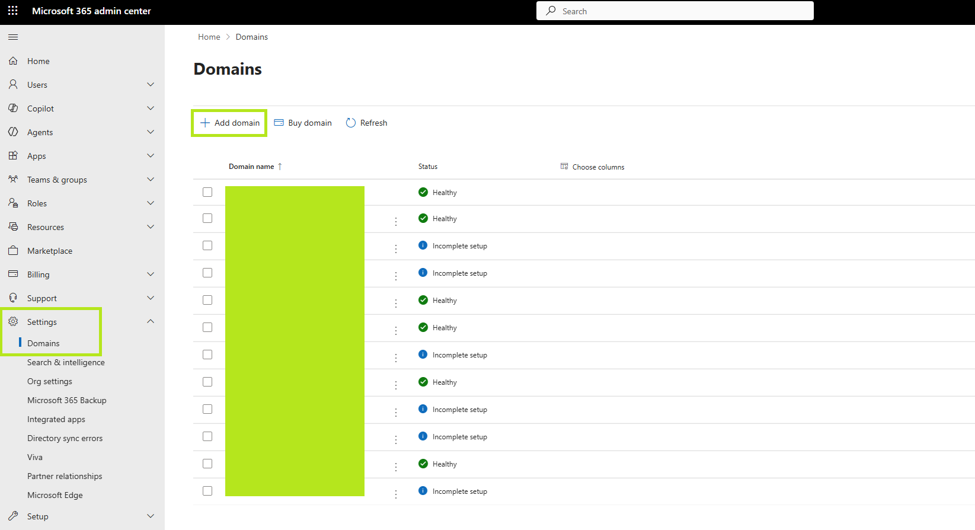Click the Buy domain button
The width and height of the screenshot is (975, 530).
pyautogui.click(x=303, y=123)
